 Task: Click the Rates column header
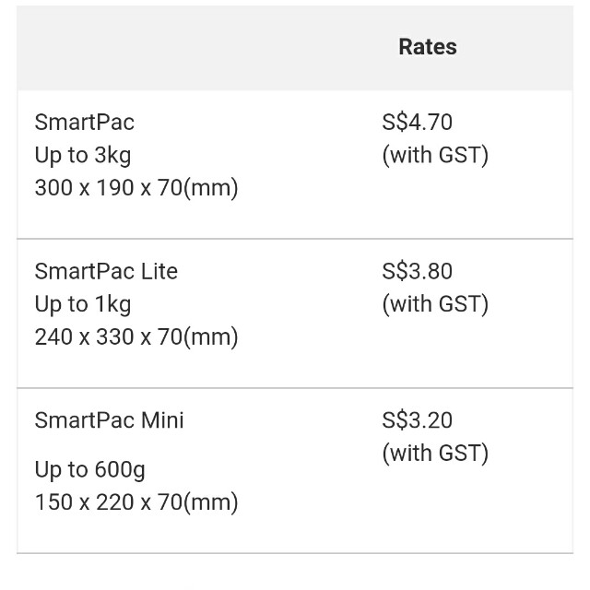427,47
